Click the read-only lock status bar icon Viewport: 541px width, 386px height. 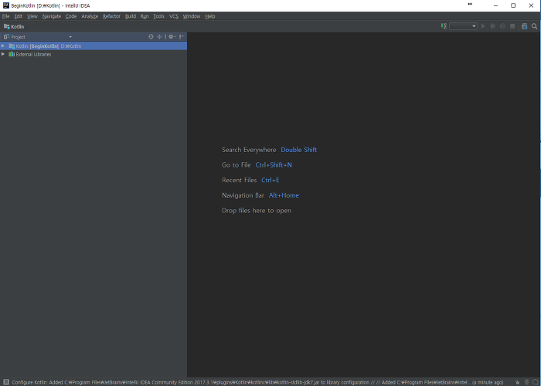point(518,382)
